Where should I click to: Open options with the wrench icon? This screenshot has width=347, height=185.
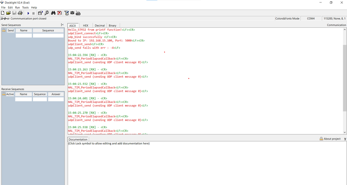click(47, 13)
